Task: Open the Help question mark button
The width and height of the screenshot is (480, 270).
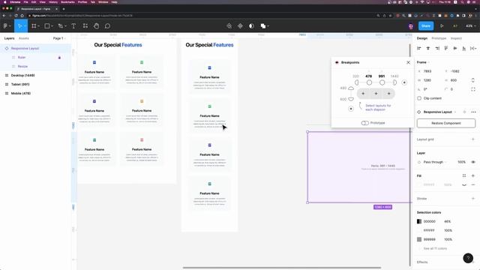Action: pyautogui.click(x=468, y=258)
